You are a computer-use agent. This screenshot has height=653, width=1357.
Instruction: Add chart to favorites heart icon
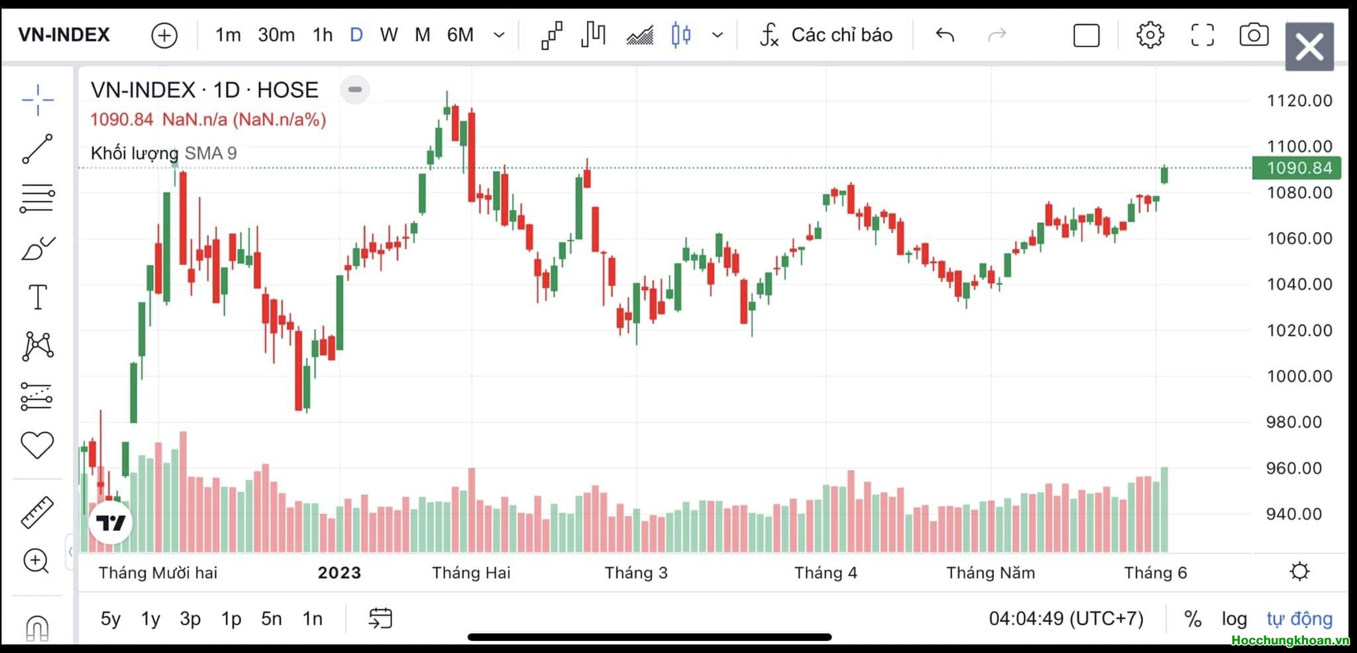point(38,445)
